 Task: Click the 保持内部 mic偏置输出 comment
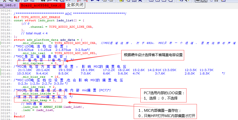43,97
